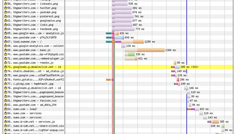Click the lock icon for request 86 services.js
The height and width of the screenshot is (134, 237).
tap(6, 121)
